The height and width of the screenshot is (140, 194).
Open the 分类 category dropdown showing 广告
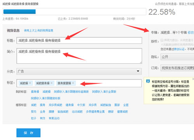[x=79, y=71]
